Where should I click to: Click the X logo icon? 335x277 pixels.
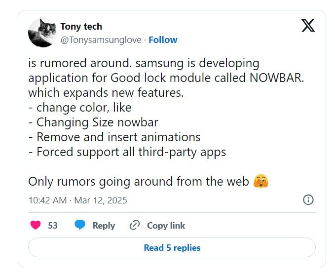pos(308,26)
